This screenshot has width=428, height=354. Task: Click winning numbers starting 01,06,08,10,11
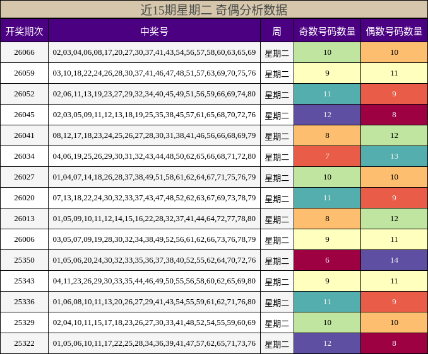pos(154,302)
